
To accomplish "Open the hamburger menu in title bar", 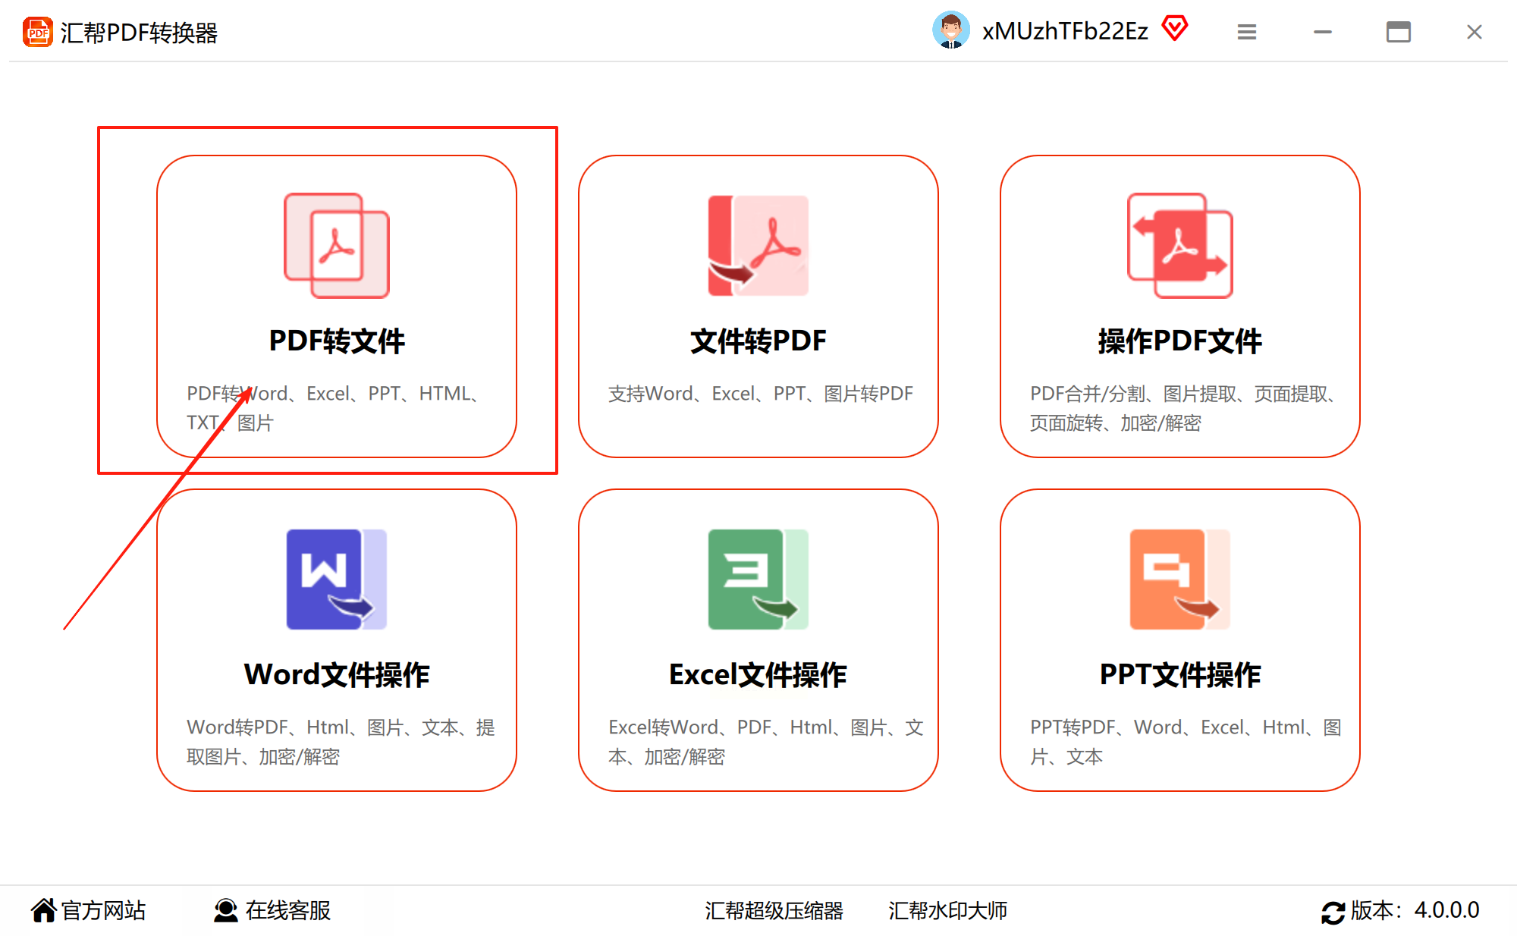I will 1247,32.
